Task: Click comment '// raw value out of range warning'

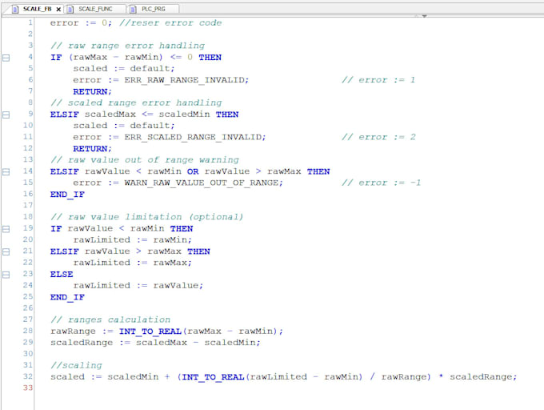Action: (x=145, y=160)
